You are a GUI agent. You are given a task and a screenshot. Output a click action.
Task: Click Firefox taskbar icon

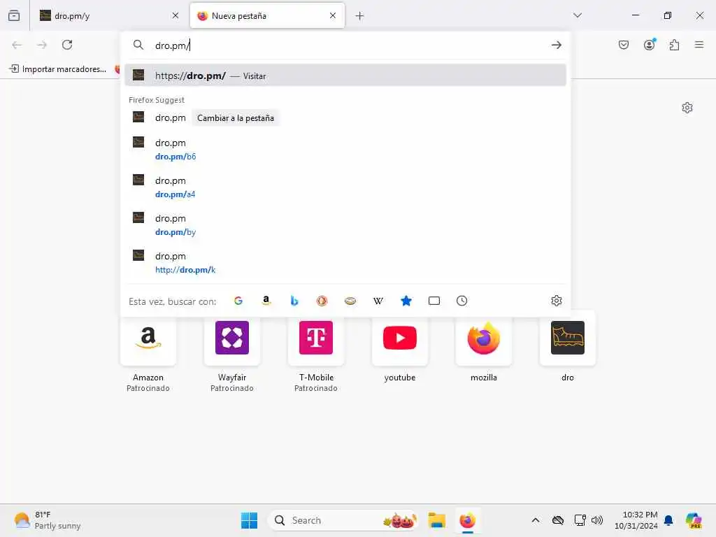(x=467, y=520)
